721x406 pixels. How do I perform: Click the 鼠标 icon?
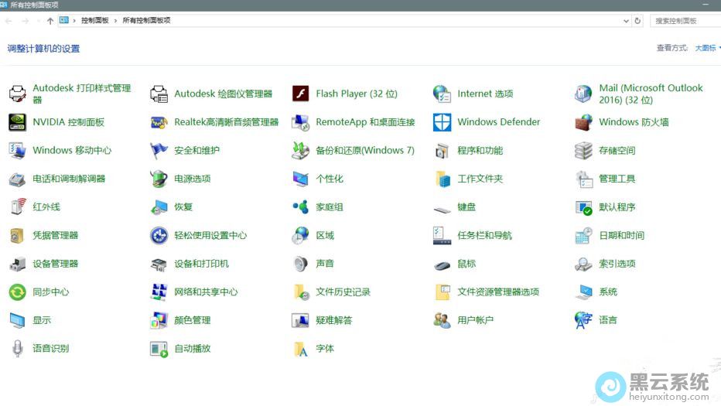(442, 264)
